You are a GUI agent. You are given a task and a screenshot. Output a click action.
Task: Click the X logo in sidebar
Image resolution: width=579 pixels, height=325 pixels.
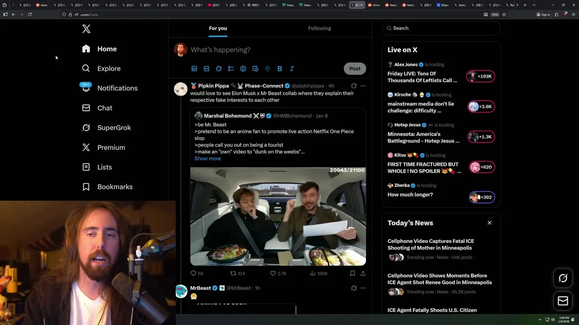coord(86,29)
